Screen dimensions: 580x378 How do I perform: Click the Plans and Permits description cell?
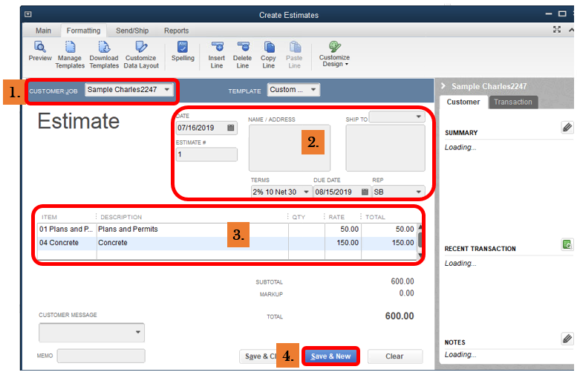(x=192, y=229)
